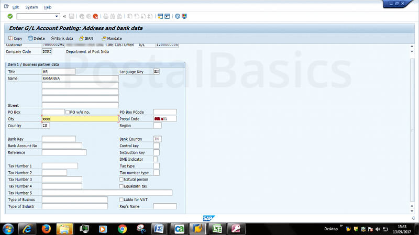419x235 pixels.
Task: Click the Customize Local Layout icon
Action: coord(184,16)
